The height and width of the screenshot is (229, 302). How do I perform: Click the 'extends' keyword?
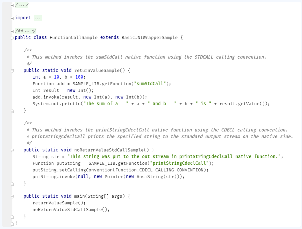(x=109, y=38)
